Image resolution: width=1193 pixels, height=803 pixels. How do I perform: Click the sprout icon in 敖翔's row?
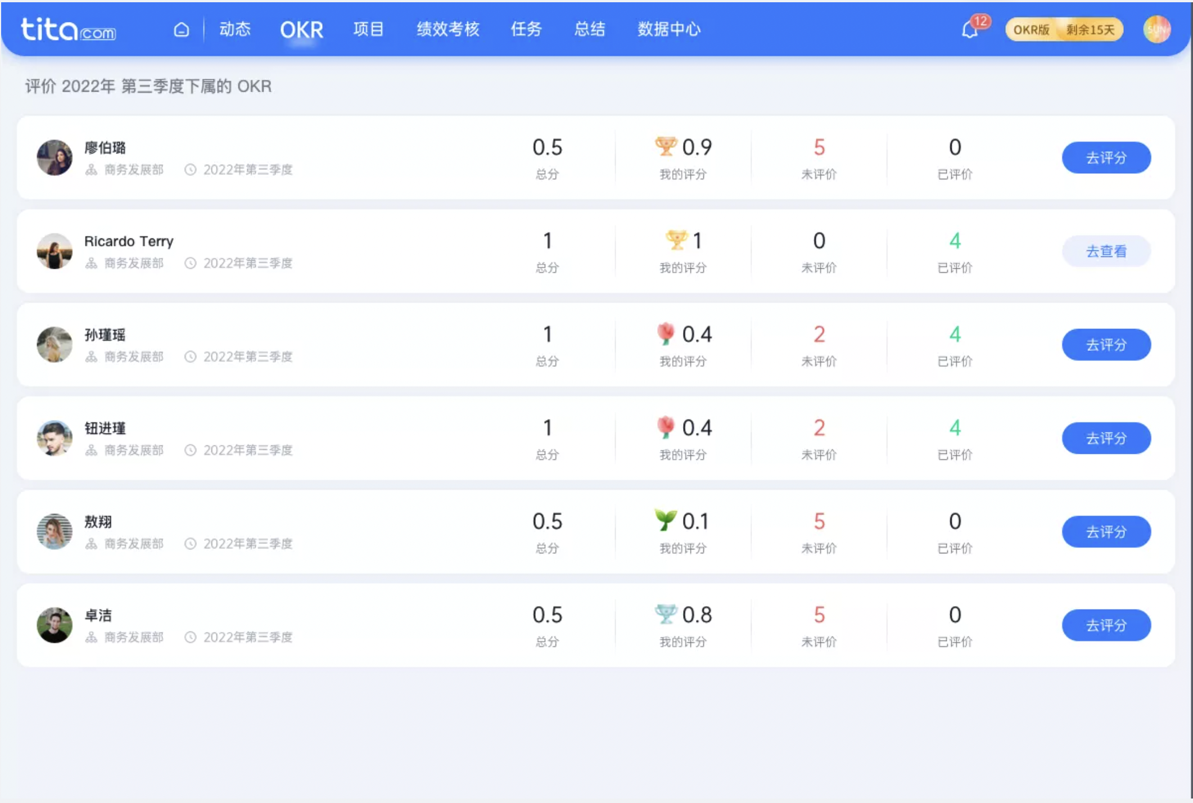[666, 520]
